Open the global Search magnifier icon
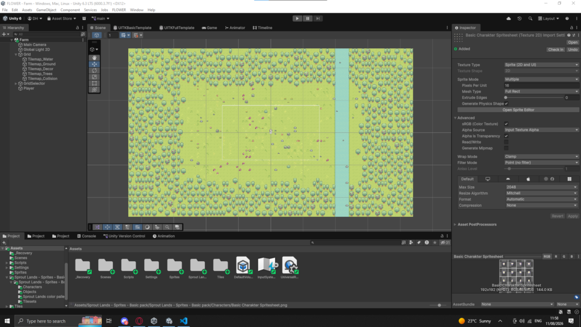 tap(531, 19)
